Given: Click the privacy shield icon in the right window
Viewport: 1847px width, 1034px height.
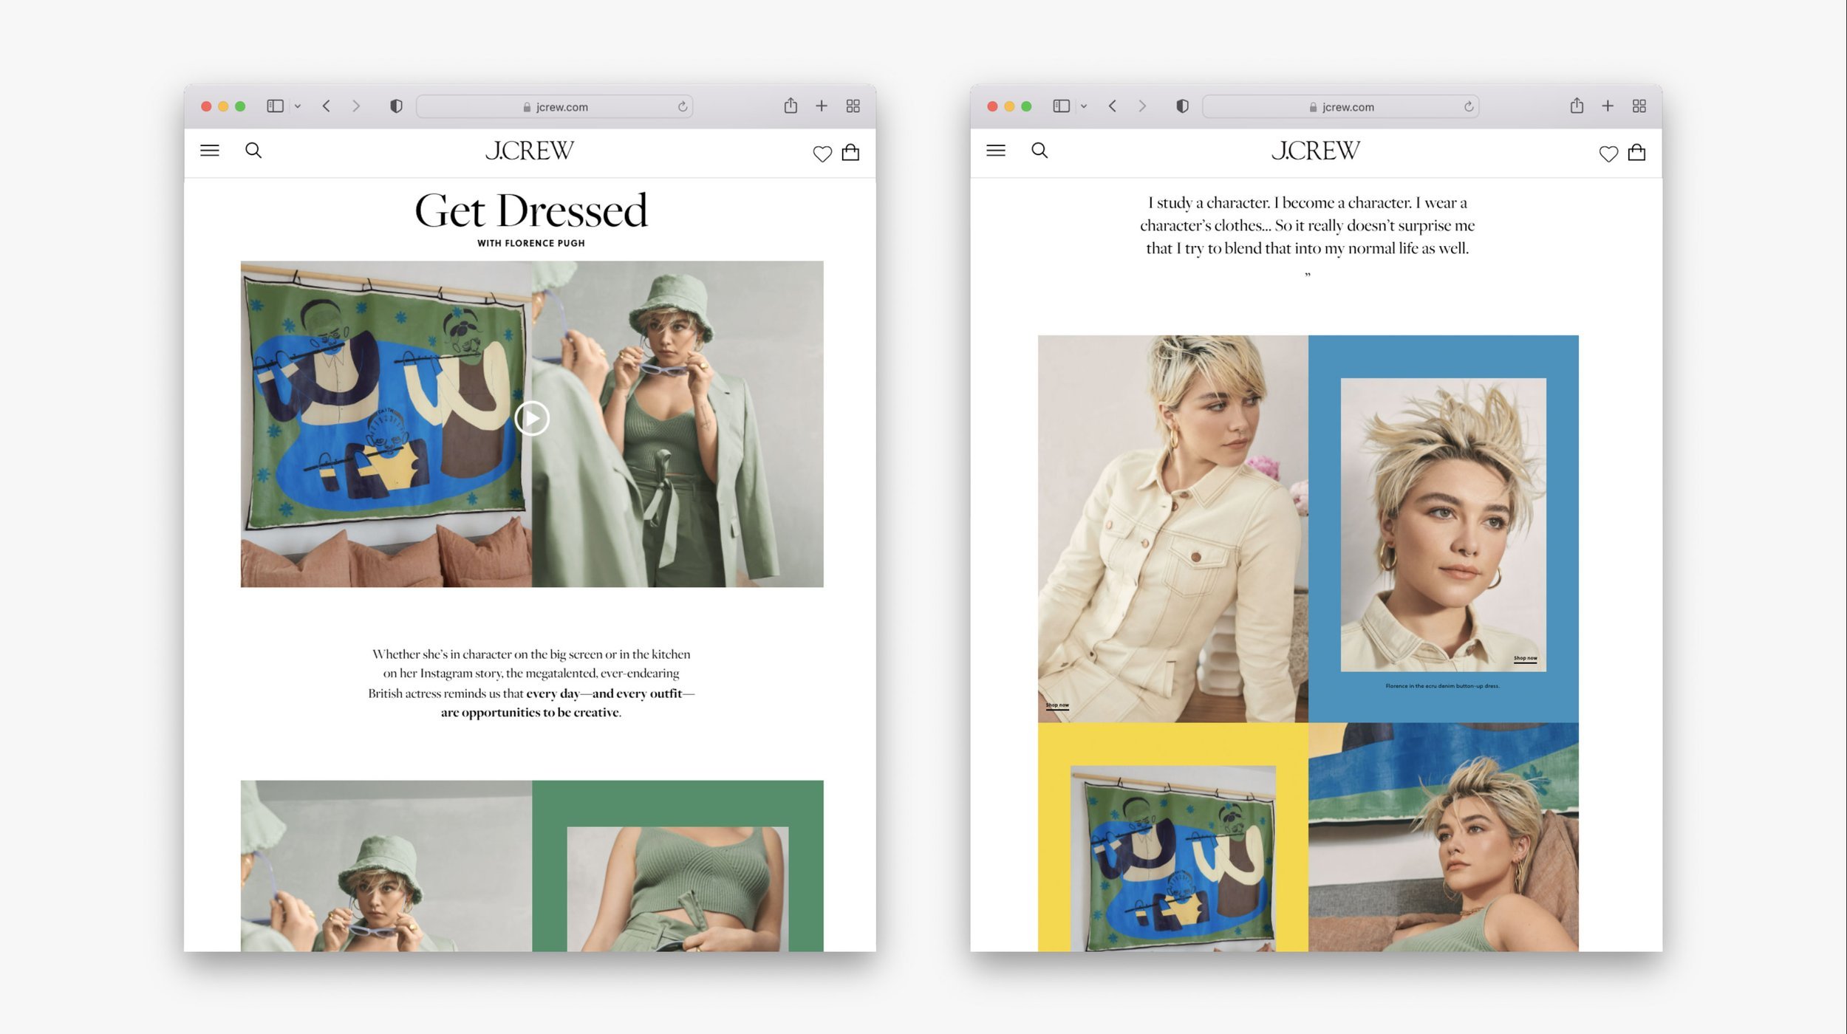Looking at the screenshot, I should pos(1182,106).
